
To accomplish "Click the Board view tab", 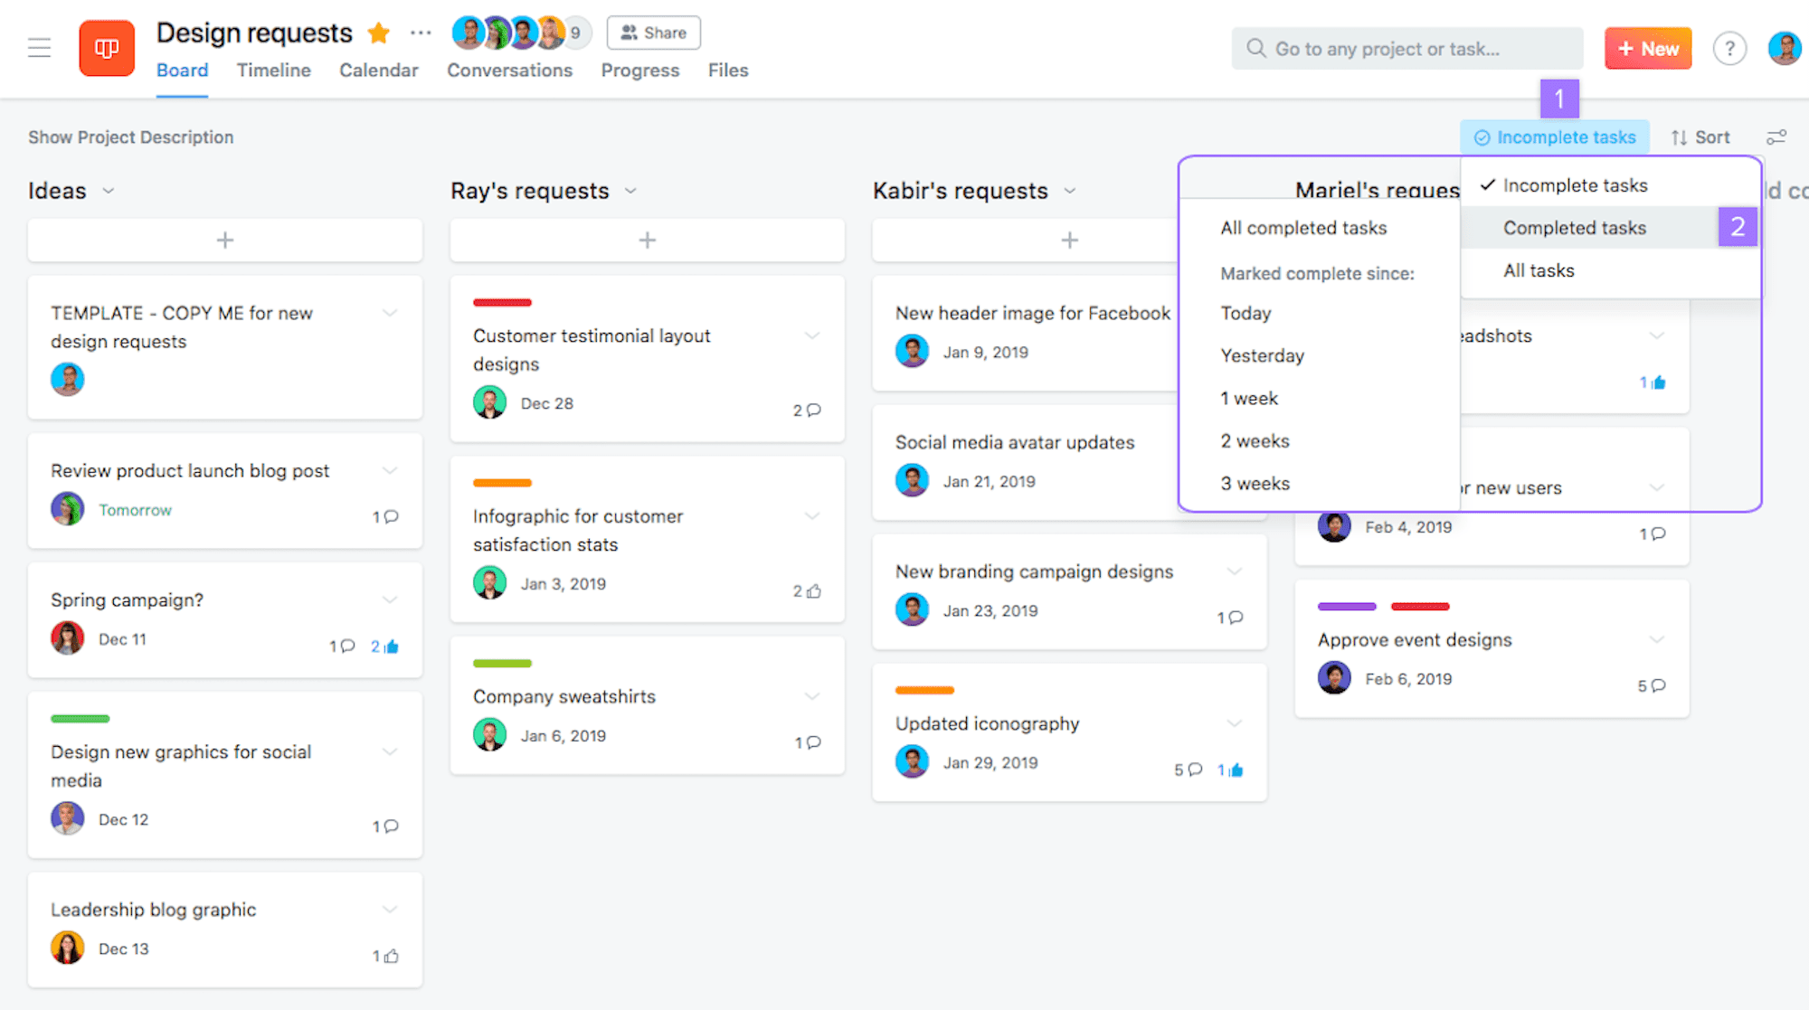I will pyautogui.click(x=182, y=70).
